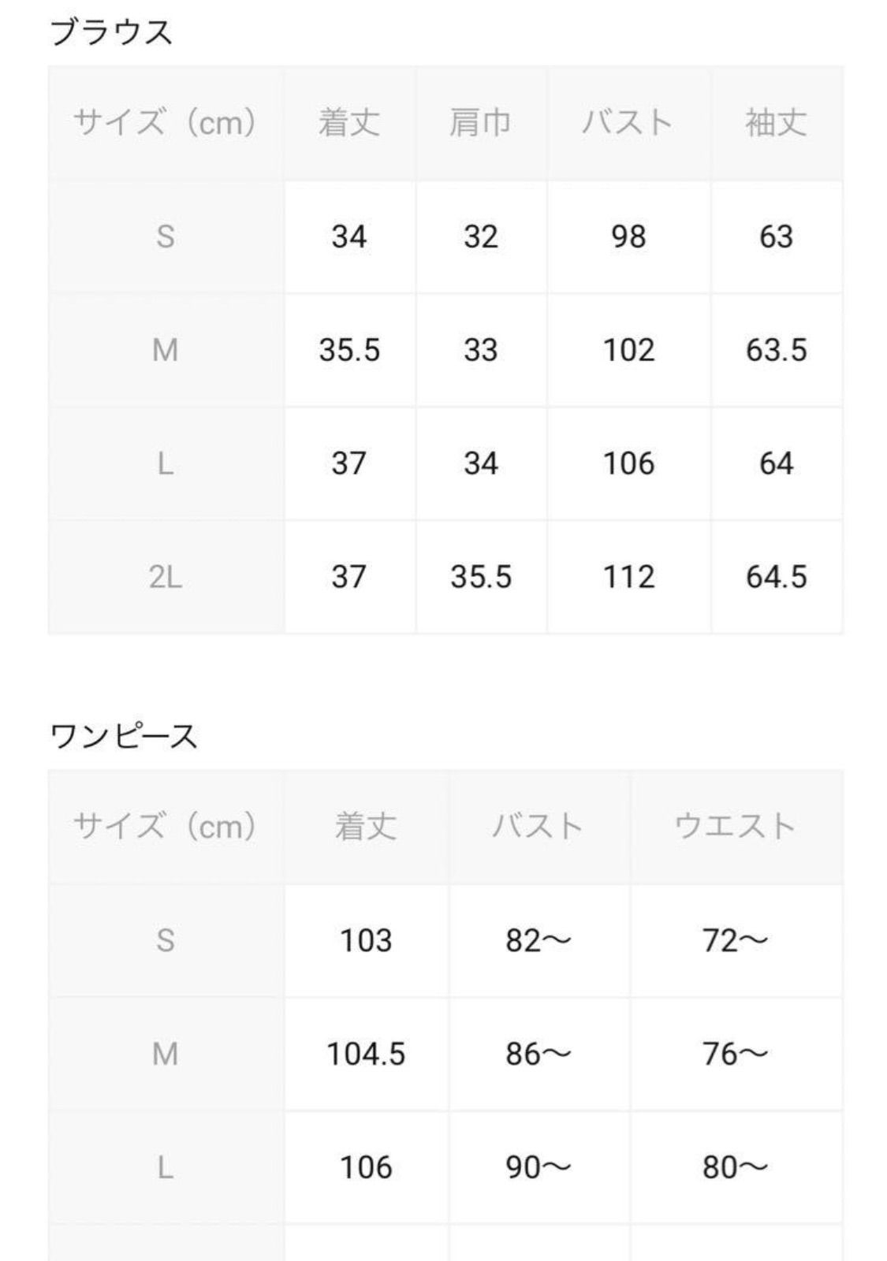Image resolution: width=887 pixels, height=1261 pixels.
Task: Click the dress table サイズ（cm） header
Action: (166, 827)
